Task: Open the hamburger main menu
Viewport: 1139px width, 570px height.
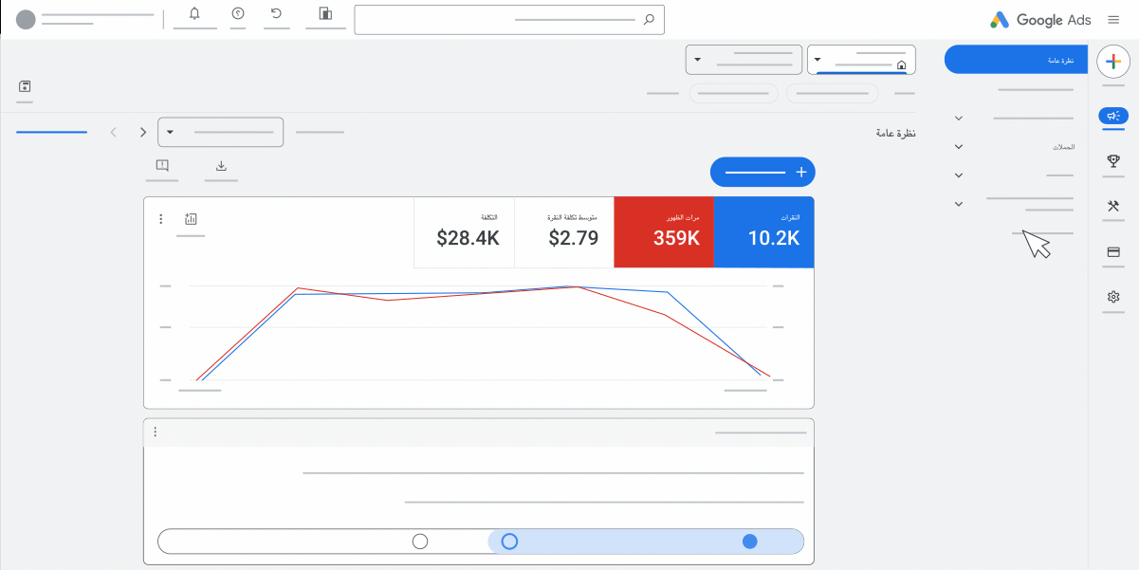Action: (x=1113, y=19)
